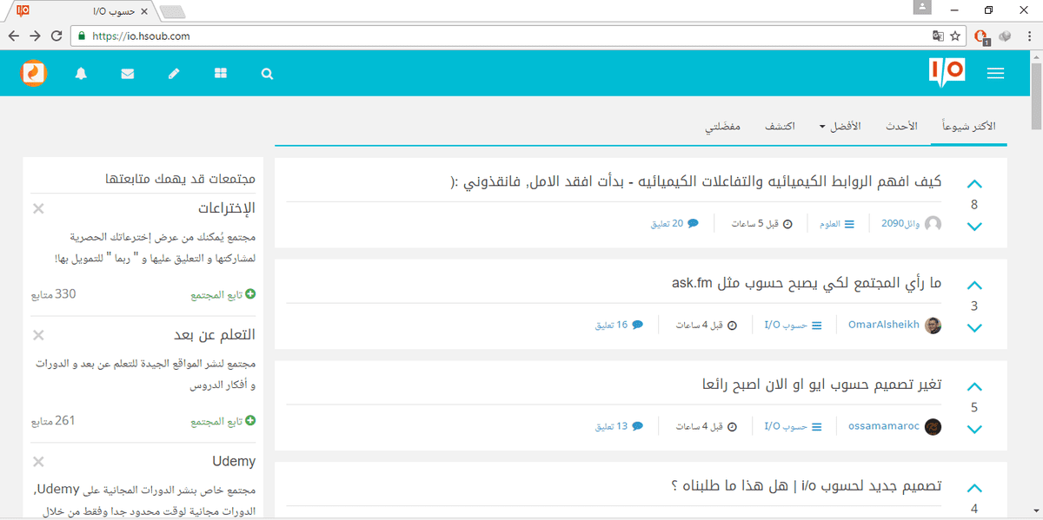Image resolution: width=1043 pixels, height=520 pixels.
Task: Click the Chrome user profile button
Action: (922, 8)
